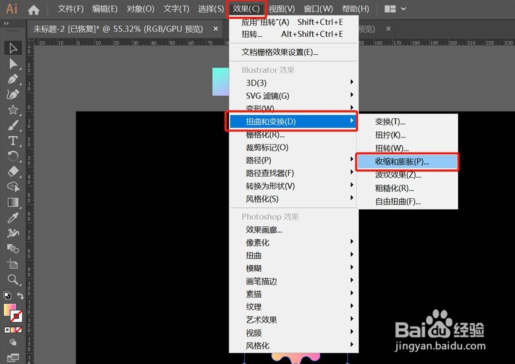The image size is (515, 364).
Task: Select the Star shape tool
Action: [x=13, y=110]
